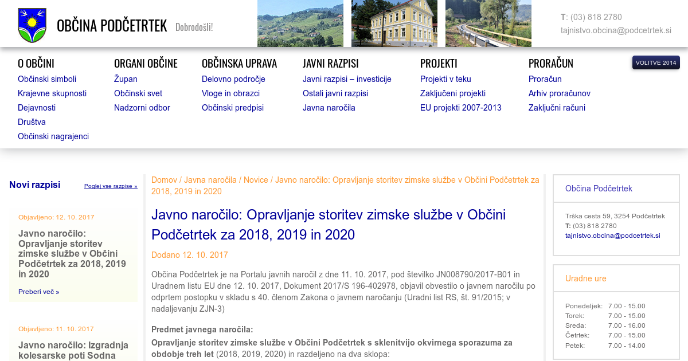Viewport: 688px width, 361px height.
Task: Open the yellow building header photo
Action: (x=394, y=23)
